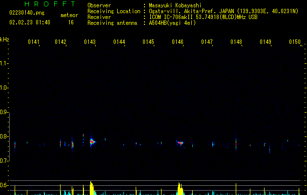Click the strong meteor echo near 0143
Screen dimensions: 307x195
pyautogui.click(x=92, y=141)
